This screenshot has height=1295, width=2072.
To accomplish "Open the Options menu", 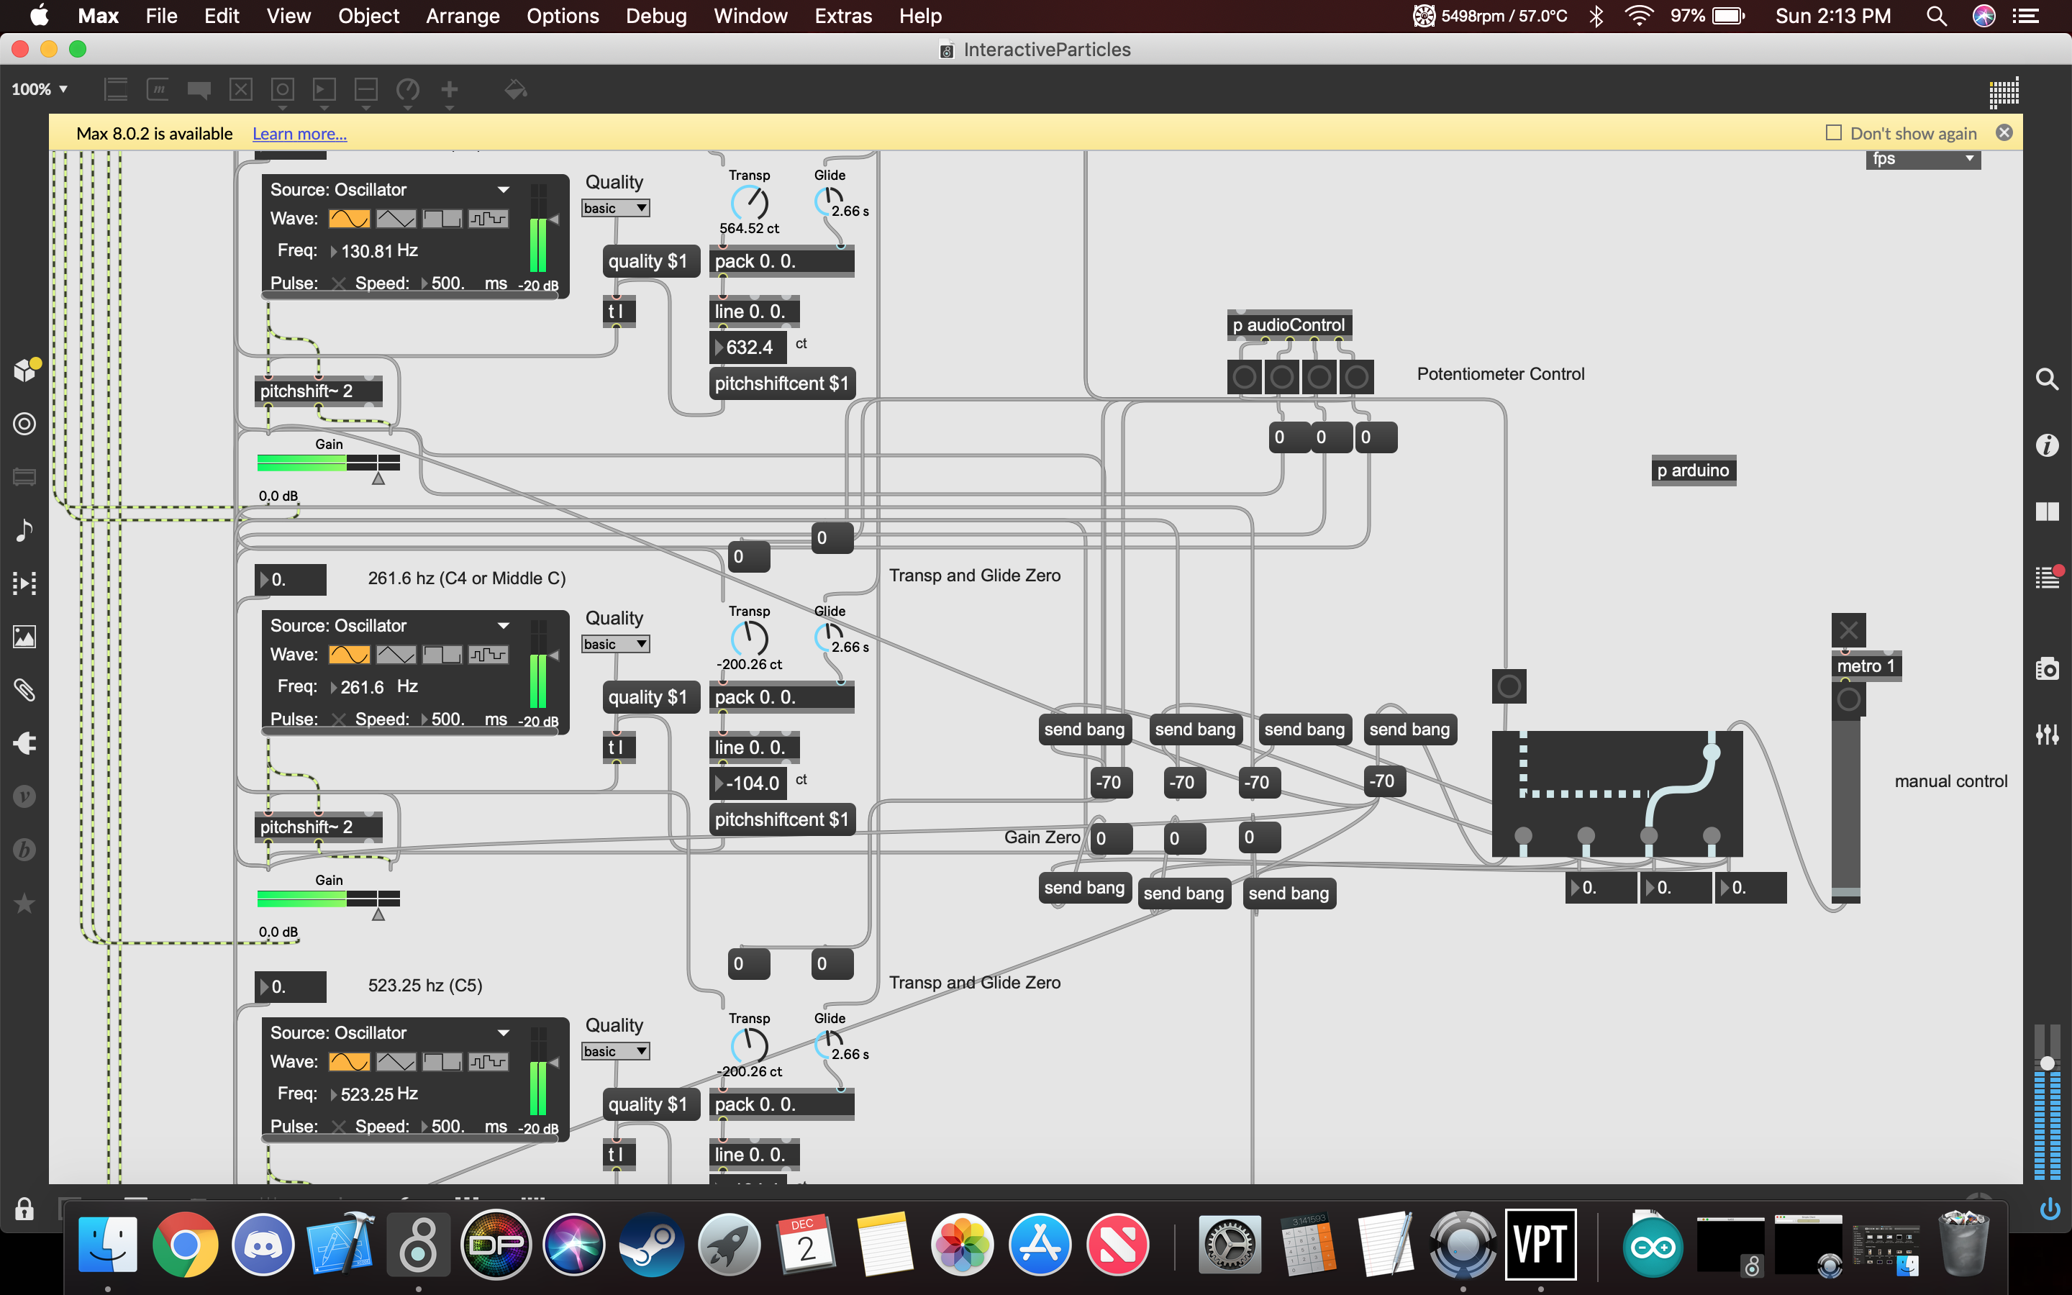I will [x=560, y=17].
